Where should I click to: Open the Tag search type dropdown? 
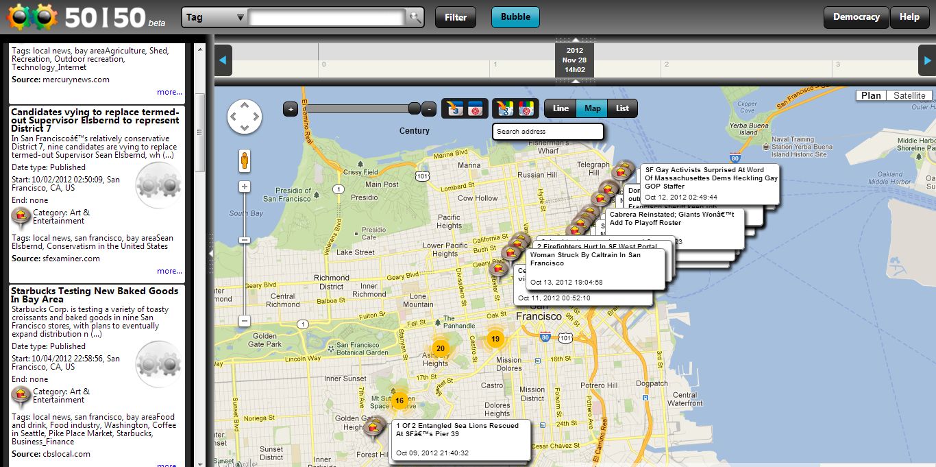(216, 17)
